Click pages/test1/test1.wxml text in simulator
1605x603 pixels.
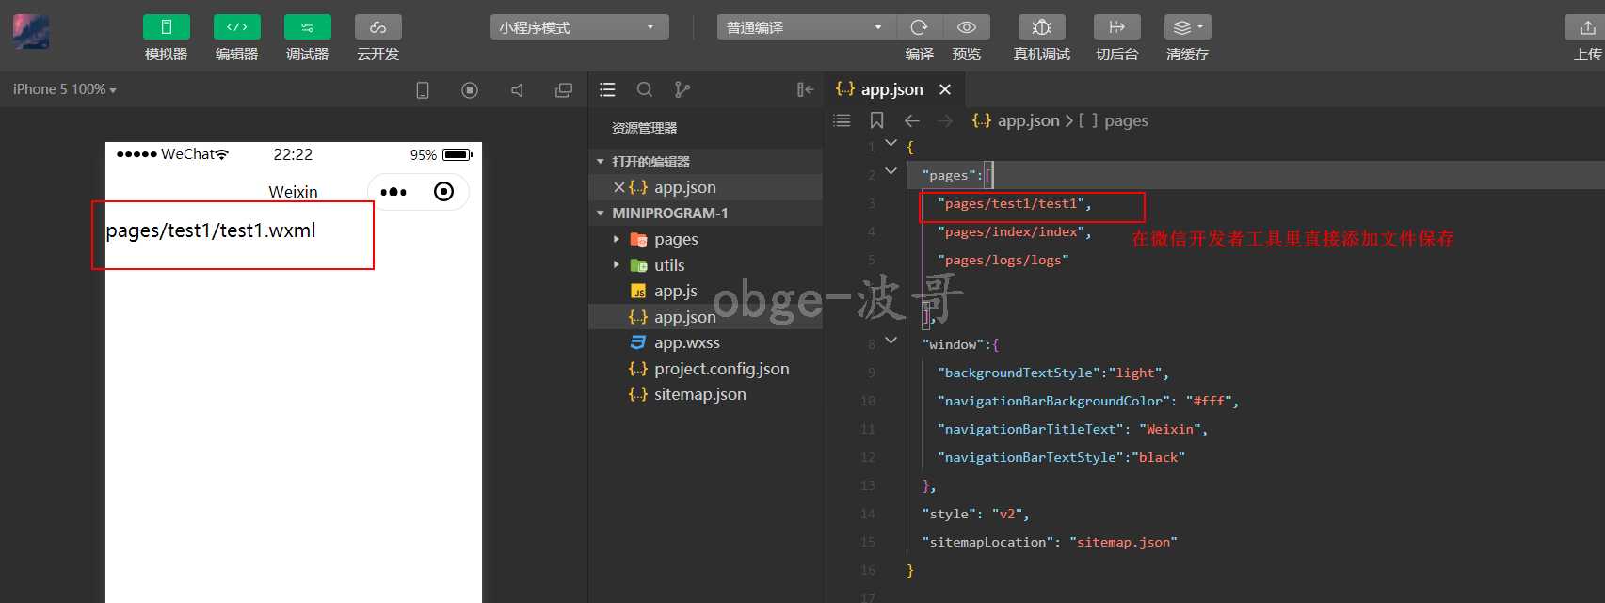(211, 230)
